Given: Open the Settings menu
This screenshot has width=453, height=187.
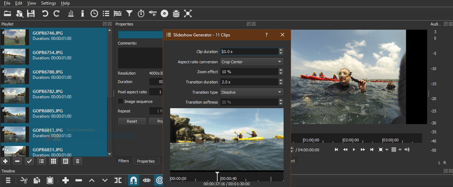Looking at the screenshot, I should [x=49, y=3].
